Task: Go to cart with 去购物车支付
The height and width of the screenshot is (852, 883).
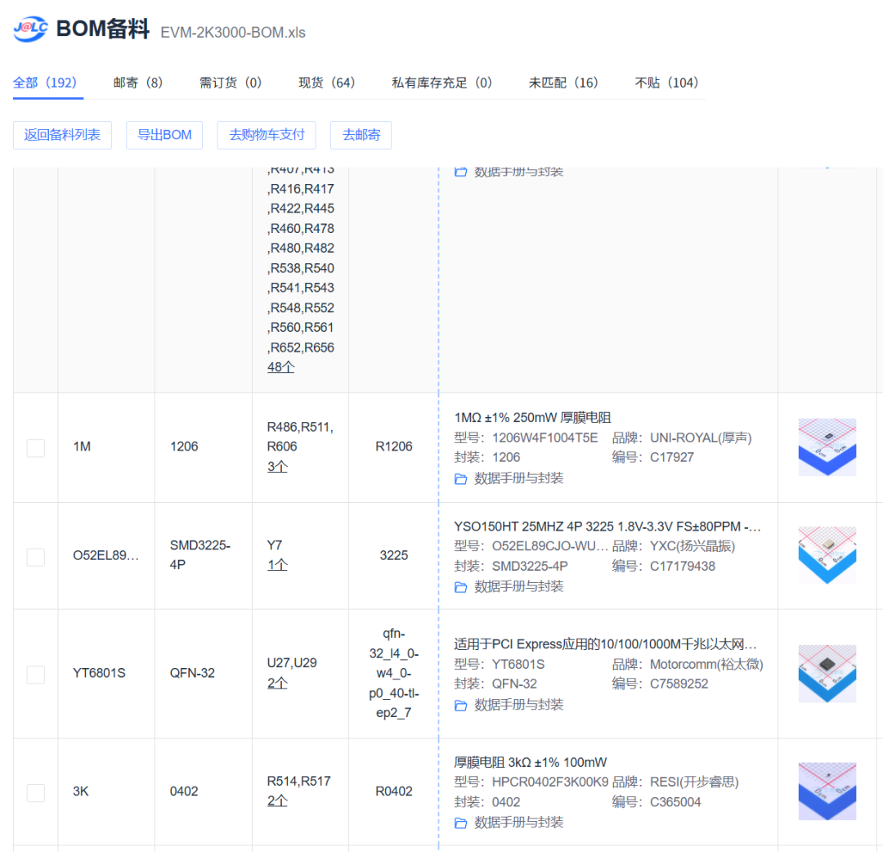Action: click(267, 135)
